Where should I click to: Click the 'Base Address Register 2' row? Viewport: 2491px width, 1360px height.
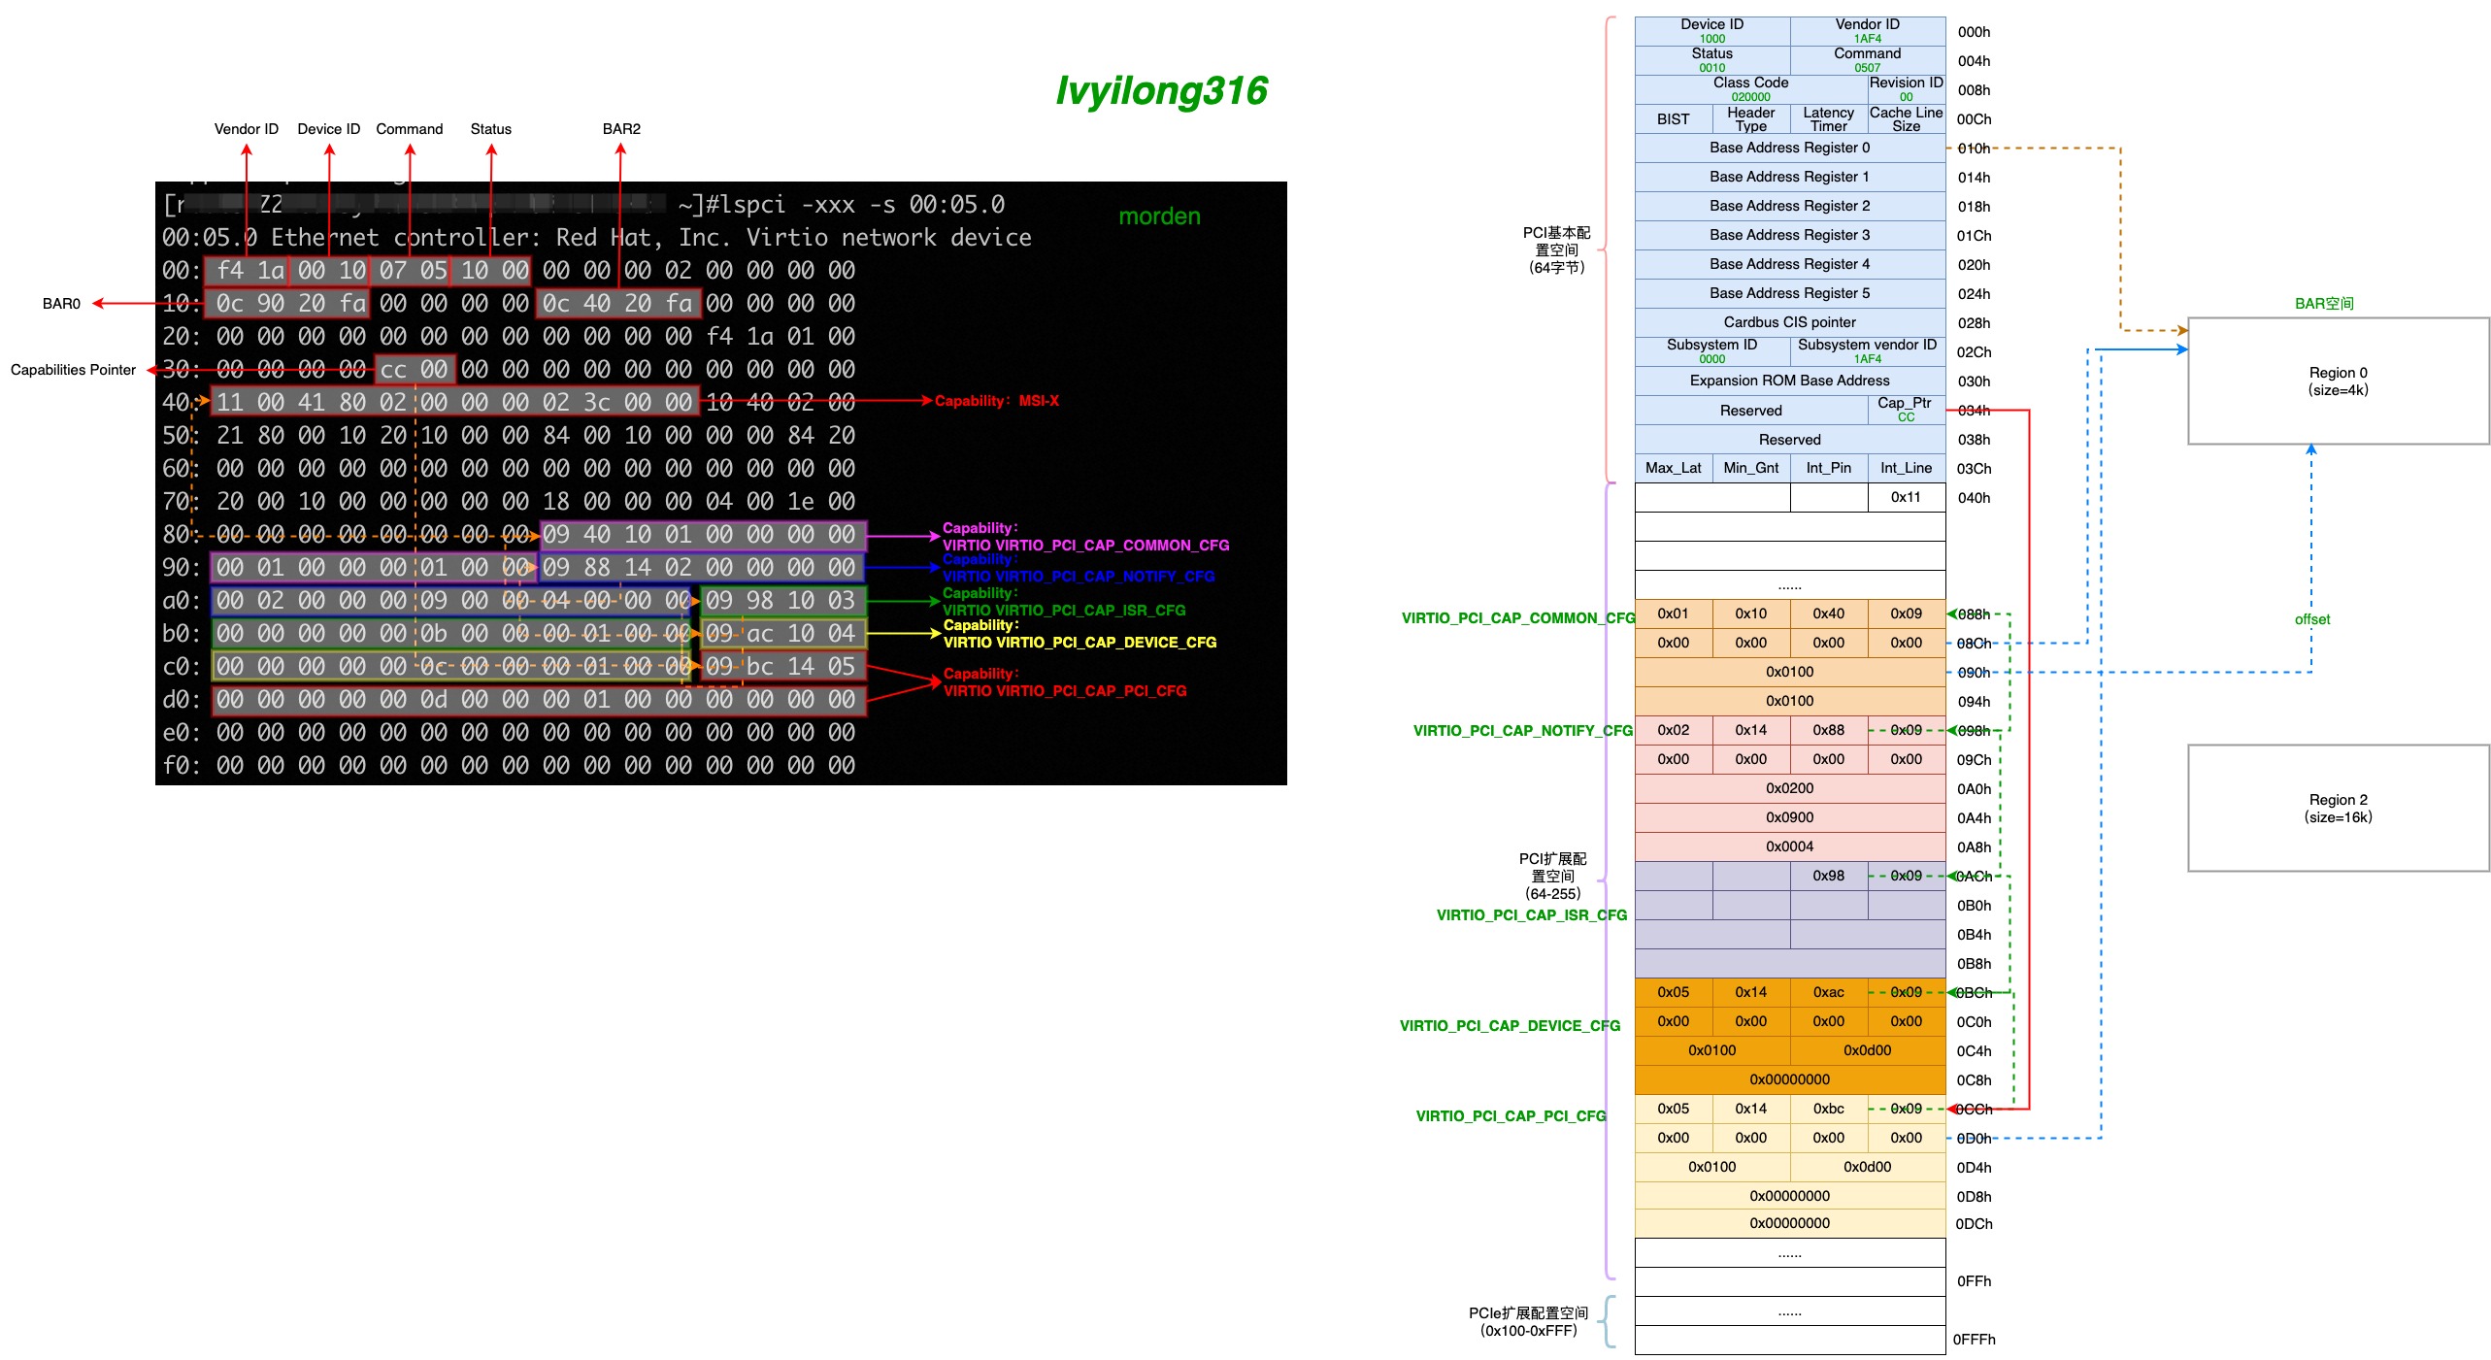coord(1789,206)
